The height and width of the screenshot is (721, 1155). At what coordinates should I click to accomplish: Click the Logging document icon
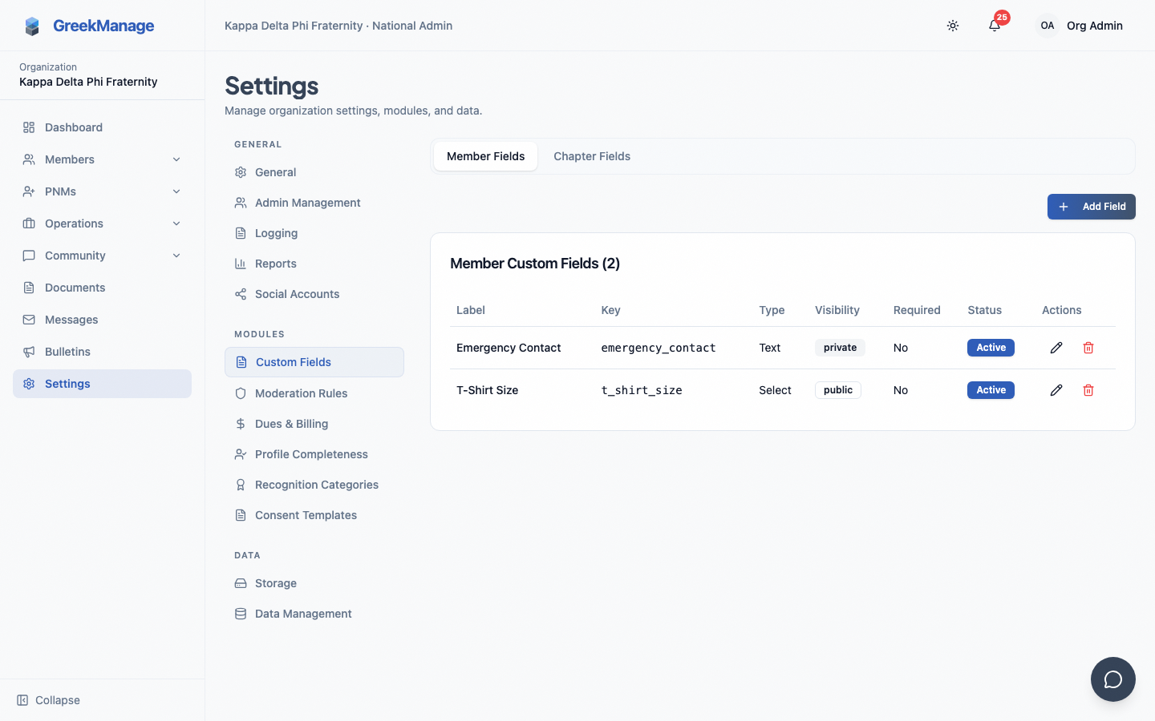pyautogui.click(x=241, y=233)
